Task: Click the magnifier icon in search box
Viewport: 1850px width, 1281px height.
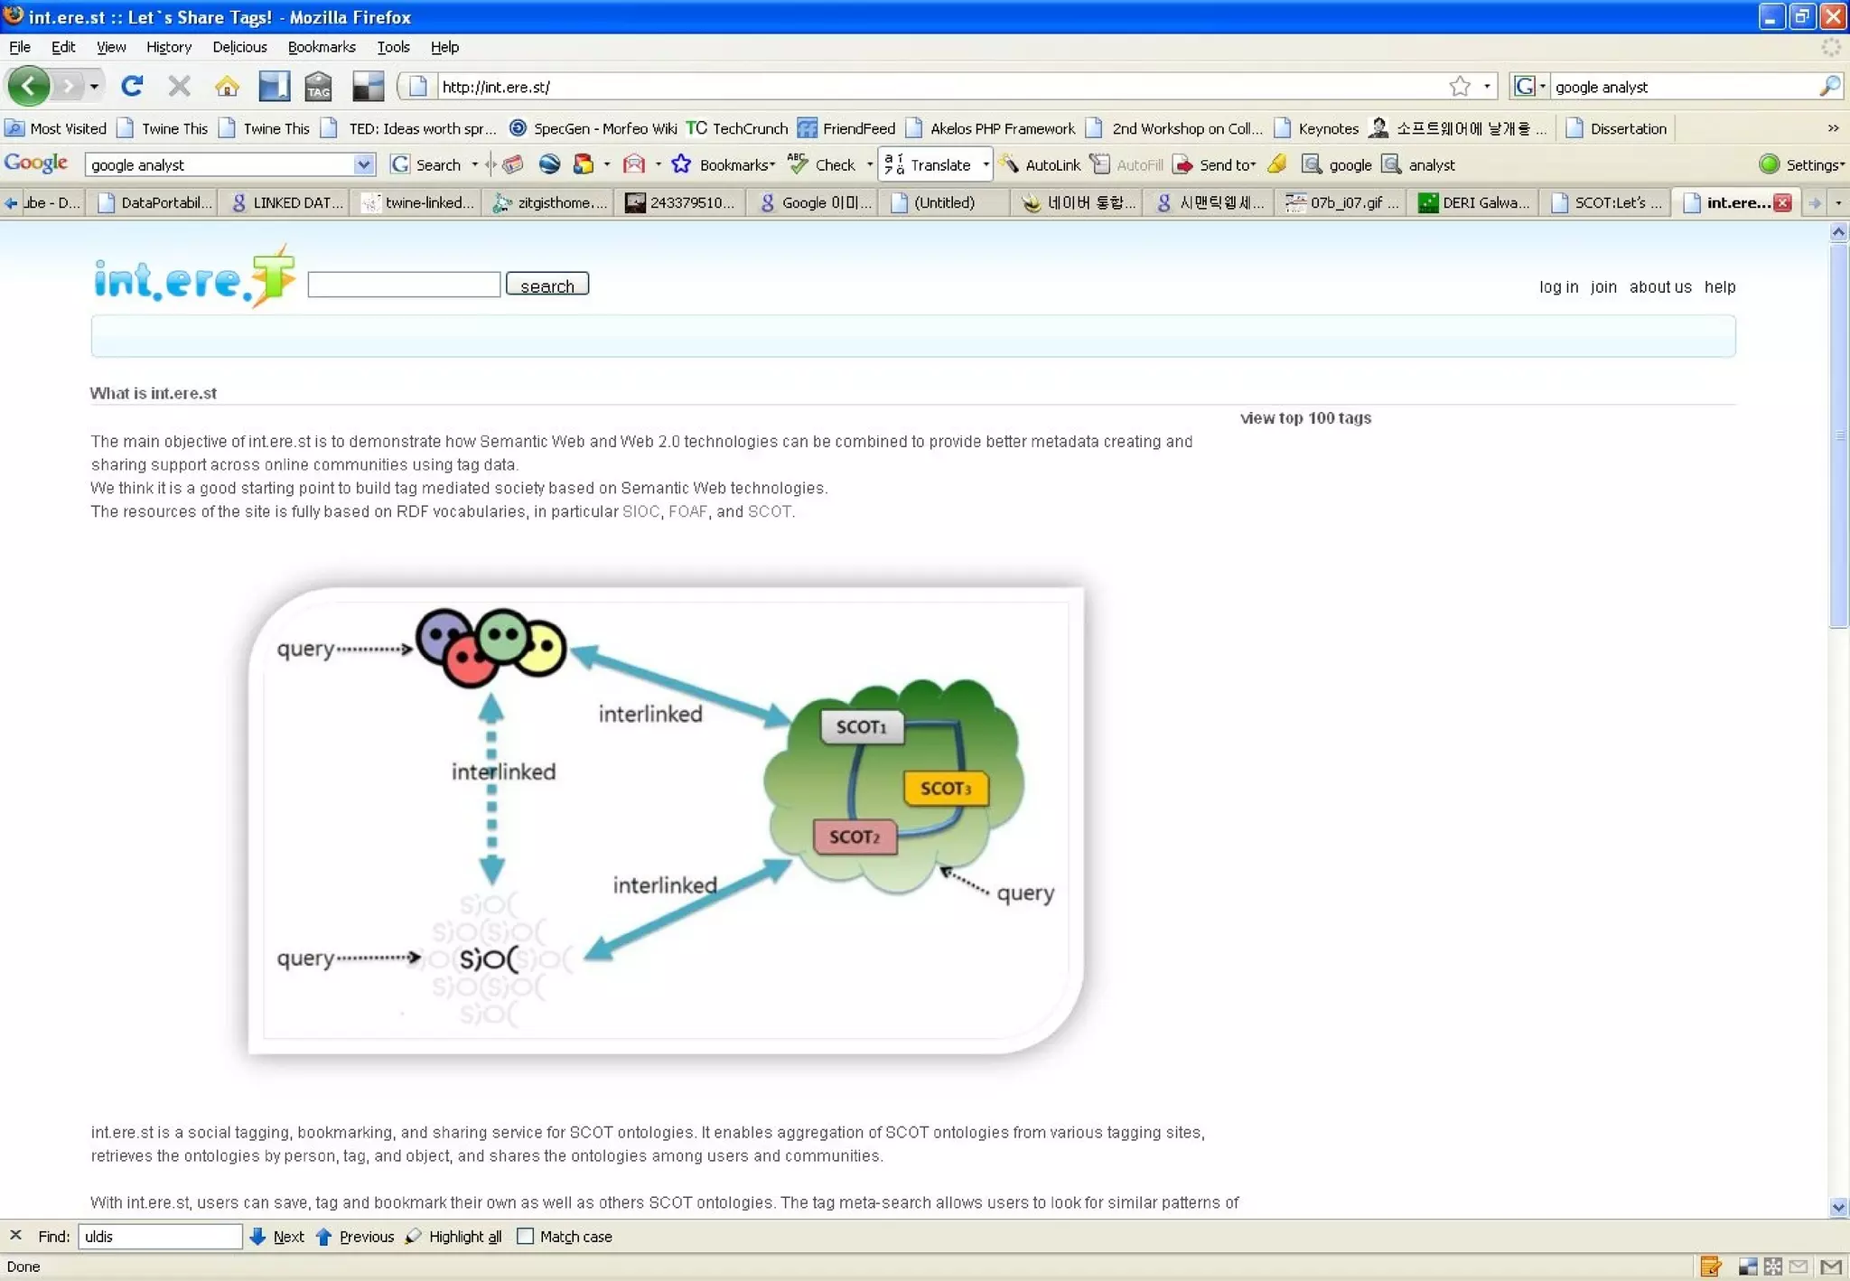Action: (x=1829, y=86)
